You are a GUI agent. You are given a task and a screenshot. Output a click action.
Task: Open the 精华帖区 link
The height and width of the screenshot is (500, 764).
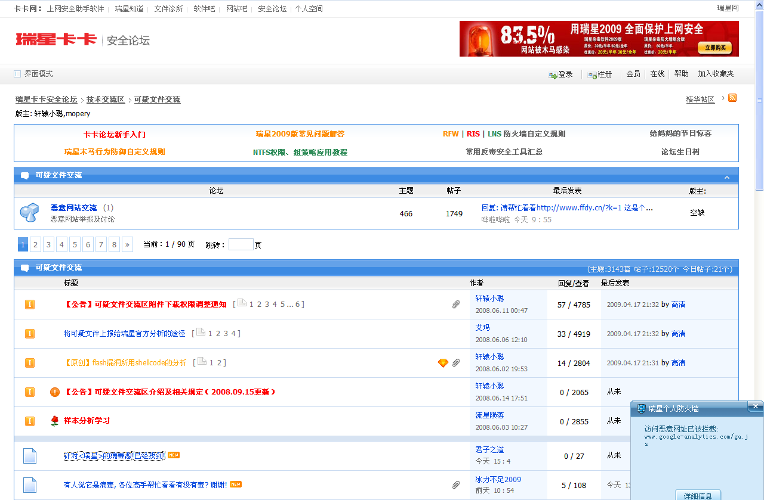pyautogui.click(x=700, y=100)
